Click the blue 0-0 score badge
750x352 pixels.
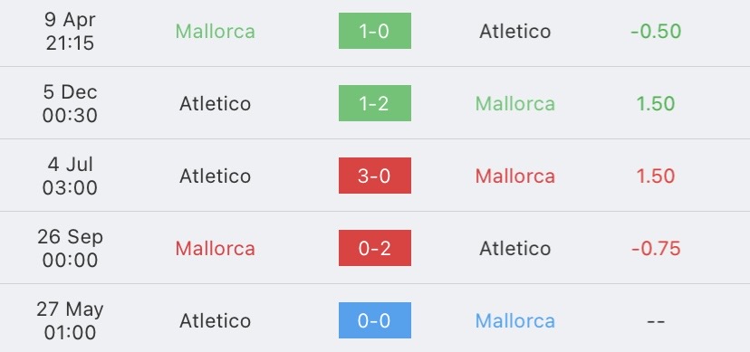[374, 320]
